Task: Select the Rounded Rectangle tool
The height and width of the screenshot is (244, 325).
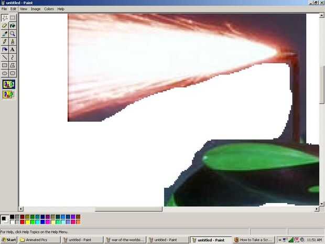Action: [x=13, y=73]
